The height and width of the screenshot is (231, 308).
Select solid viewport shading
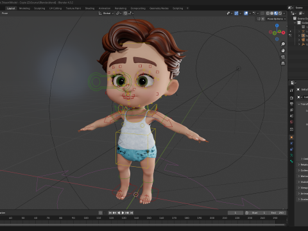[x=272, y=13]
